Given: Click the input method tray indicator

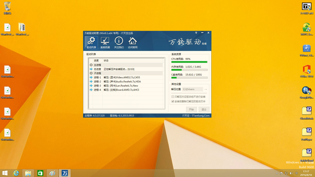Looking at the screenshot, I should pyautogui.click(x=297, y=173).
